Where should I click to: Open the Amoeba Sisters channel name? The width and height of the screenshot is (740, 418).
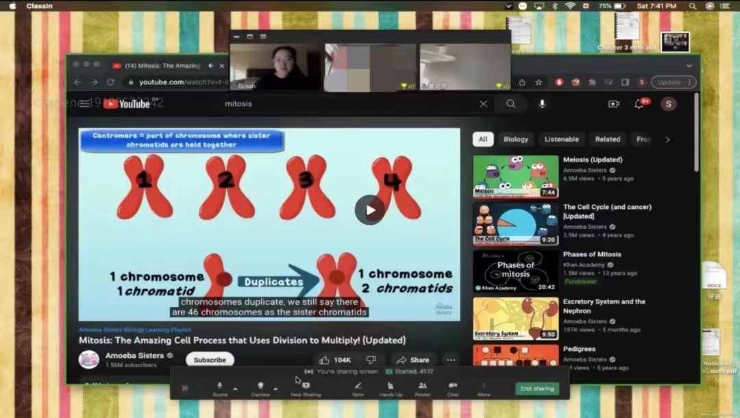click(134, 355)
